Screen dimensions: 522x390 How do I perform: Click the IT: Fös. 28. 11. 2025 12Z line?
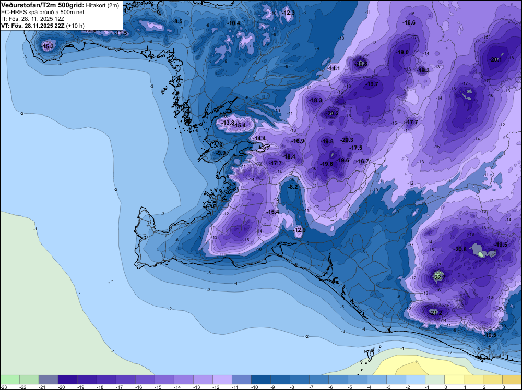[x=32, y=19]
